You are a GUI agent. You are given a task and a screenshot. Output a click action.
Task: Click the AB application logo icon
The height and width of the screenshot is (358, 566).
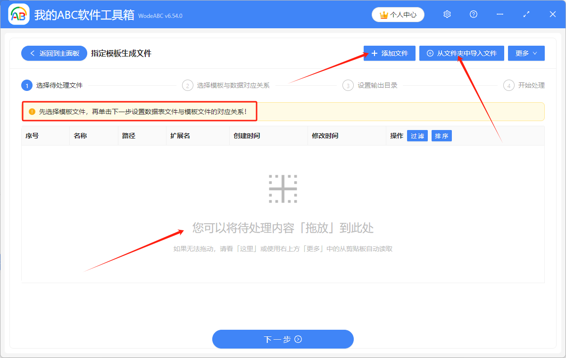(18, 14)
